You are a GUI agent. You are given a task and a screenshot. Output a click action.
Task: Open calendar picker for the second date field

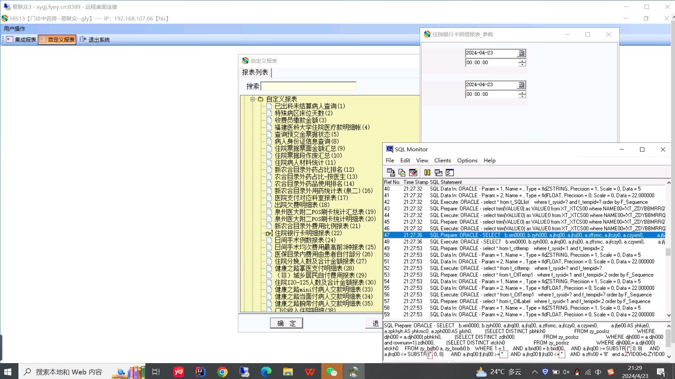pos(521,85)
